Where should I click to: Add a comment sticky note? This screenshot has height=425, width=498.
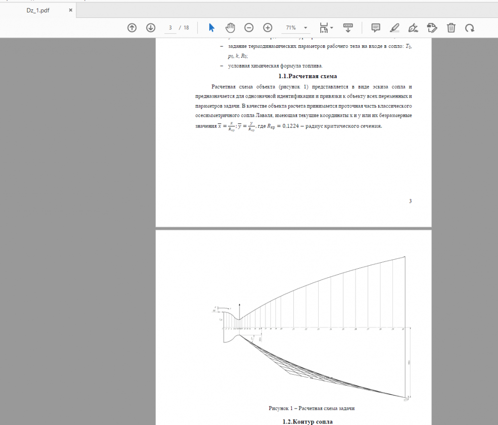pyautogui.click(x=376, y=28)
